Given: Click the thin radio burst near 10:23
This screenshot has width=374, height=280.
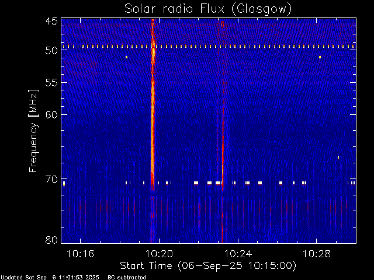Looking at the screenshot, I should (x=223, y=134).
